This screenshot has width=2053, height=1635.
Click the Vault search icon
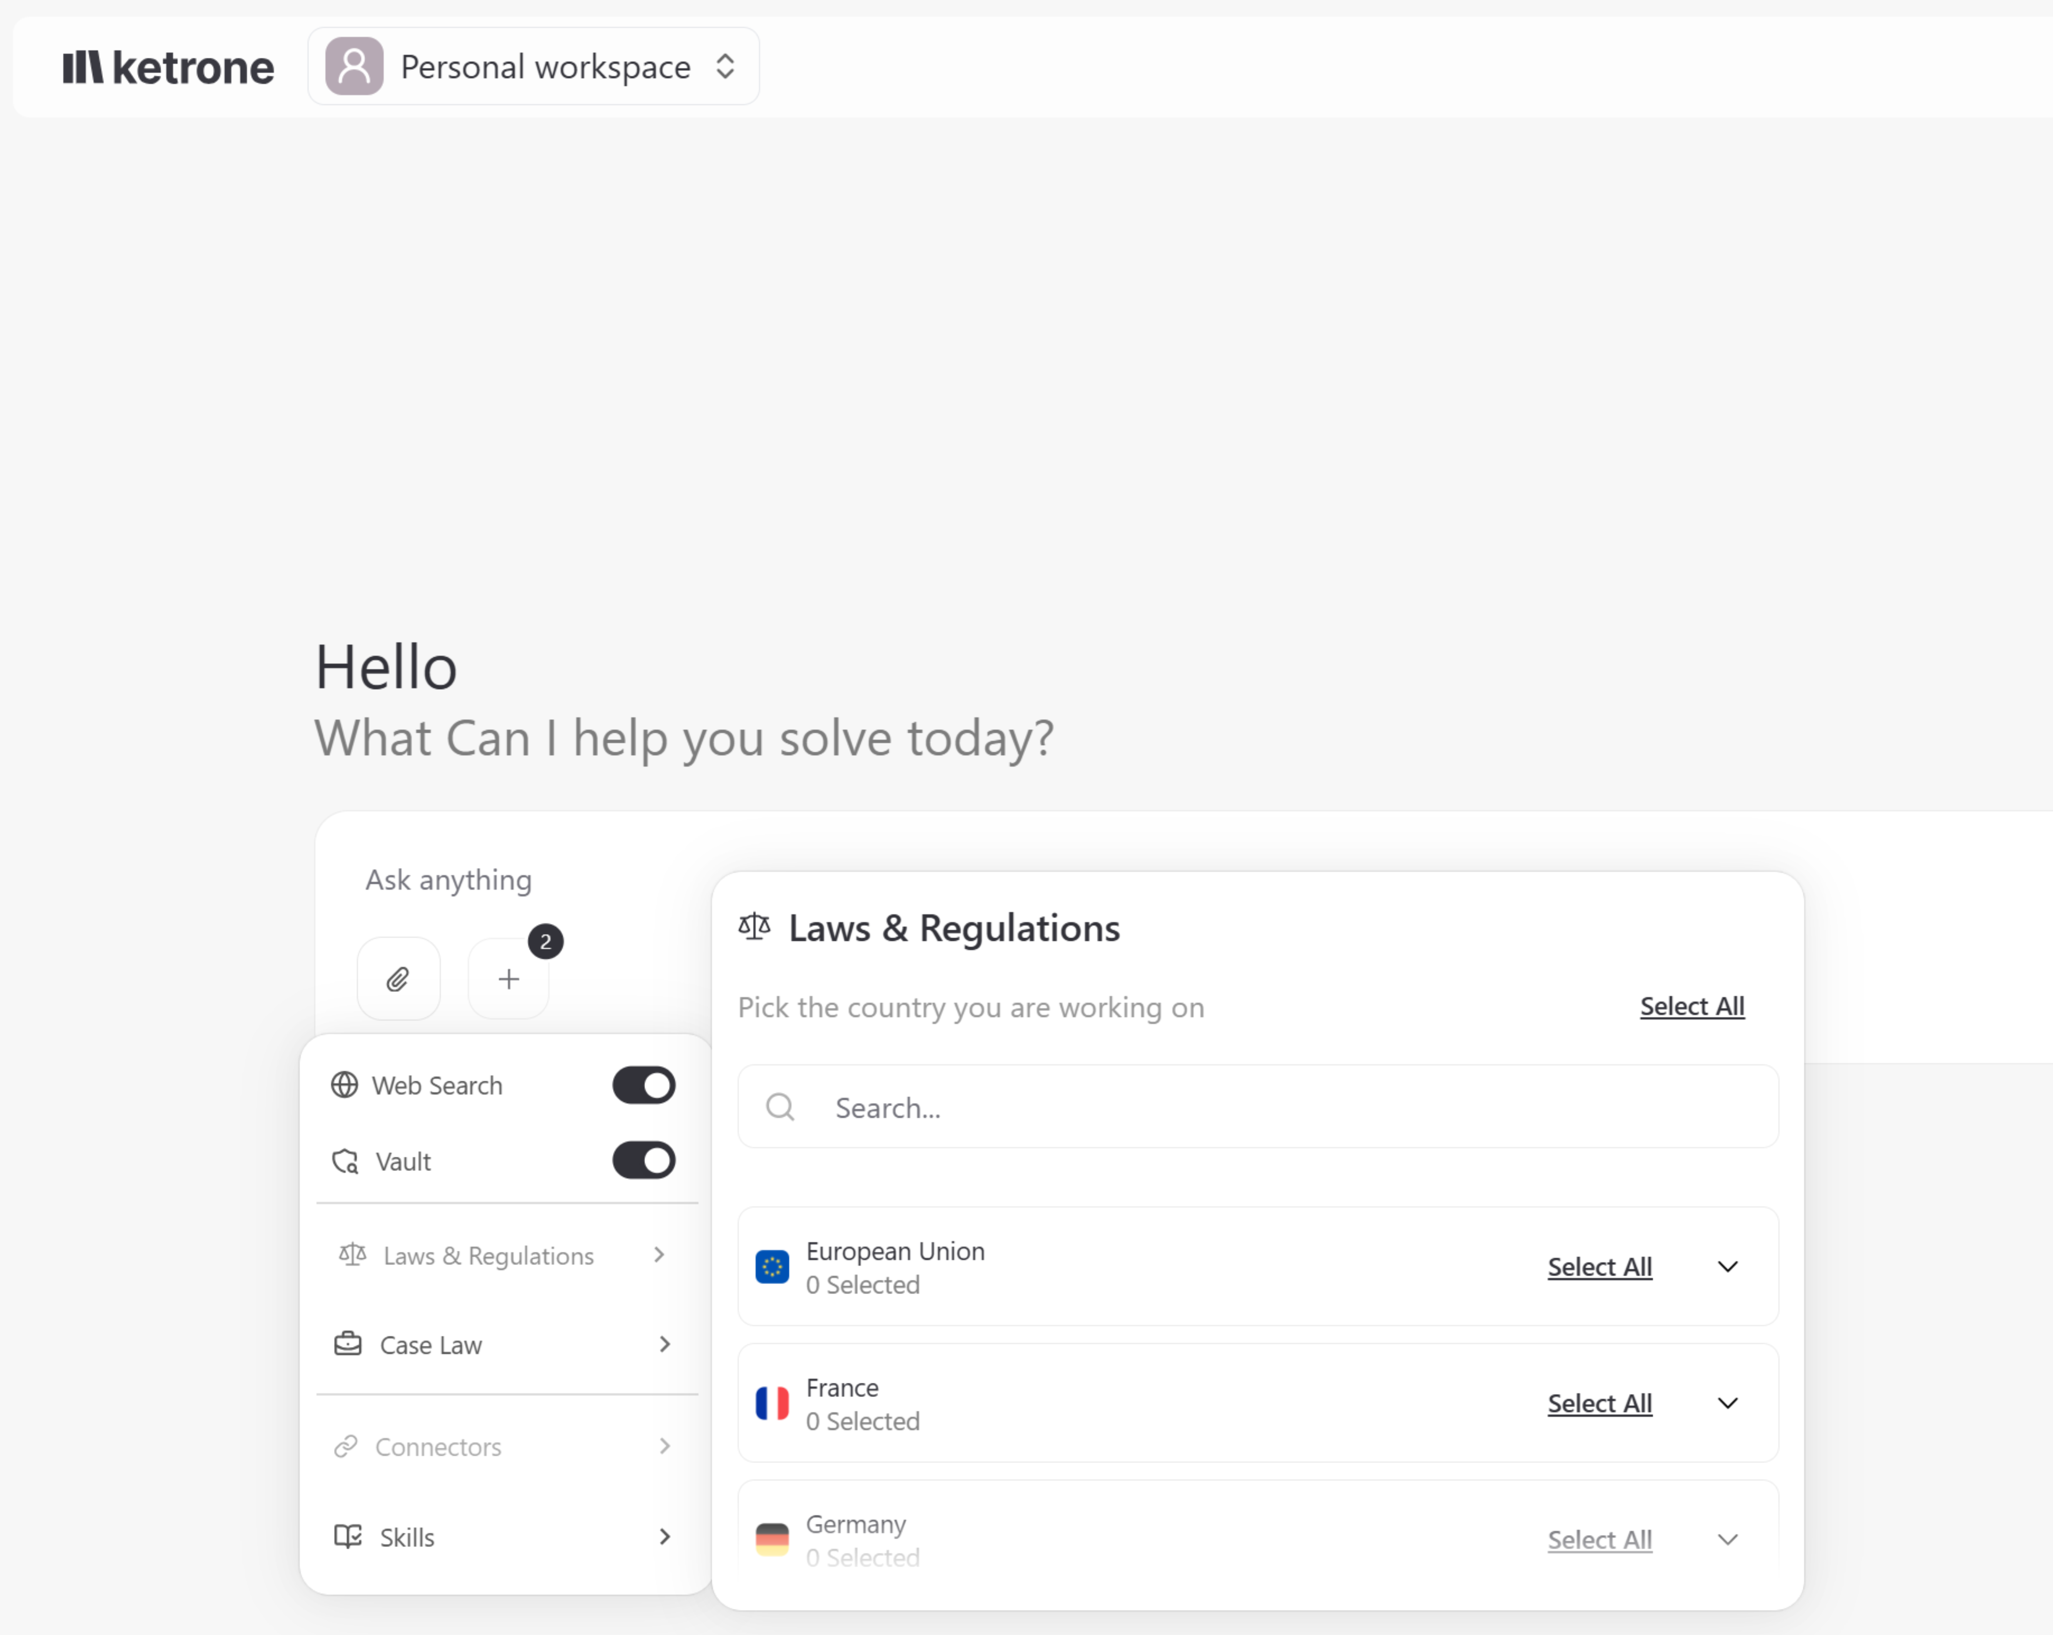pos(345,1161)
